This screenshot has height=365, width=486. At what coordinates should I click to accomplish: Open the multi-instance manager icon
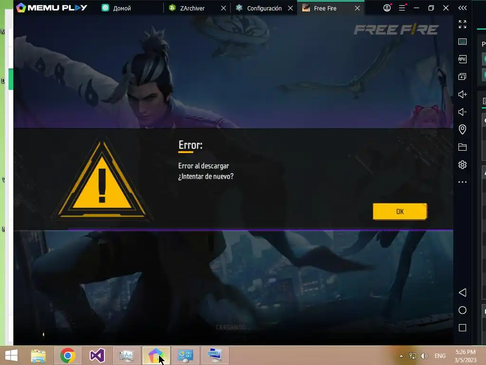coord(462,77)
